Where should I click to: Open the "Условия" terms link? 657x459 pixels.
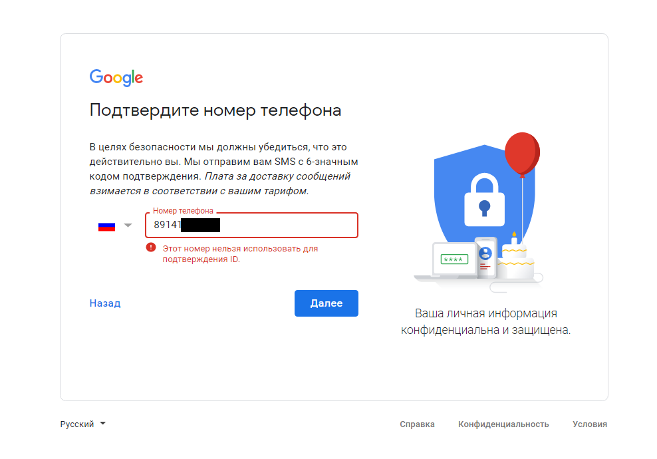589,424
